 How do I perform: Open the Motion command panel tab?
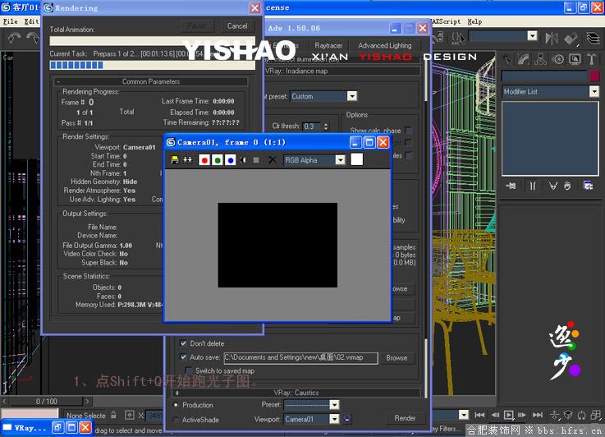[x=557, y=59]
